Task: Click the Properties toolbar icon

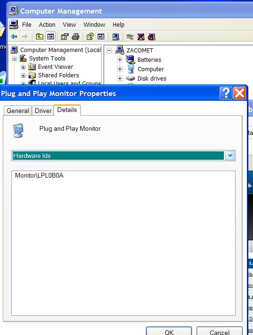Action: pyautogui.click(x=64, y=37)
